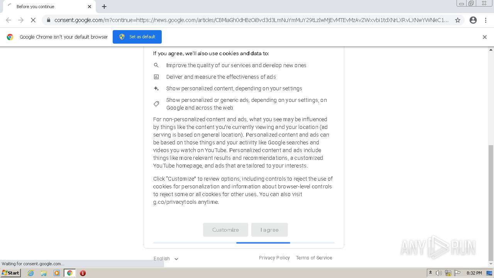Screen dimensions: 494x278
Task: Open a new tab with plus icon
Action: tap(104, 7)
